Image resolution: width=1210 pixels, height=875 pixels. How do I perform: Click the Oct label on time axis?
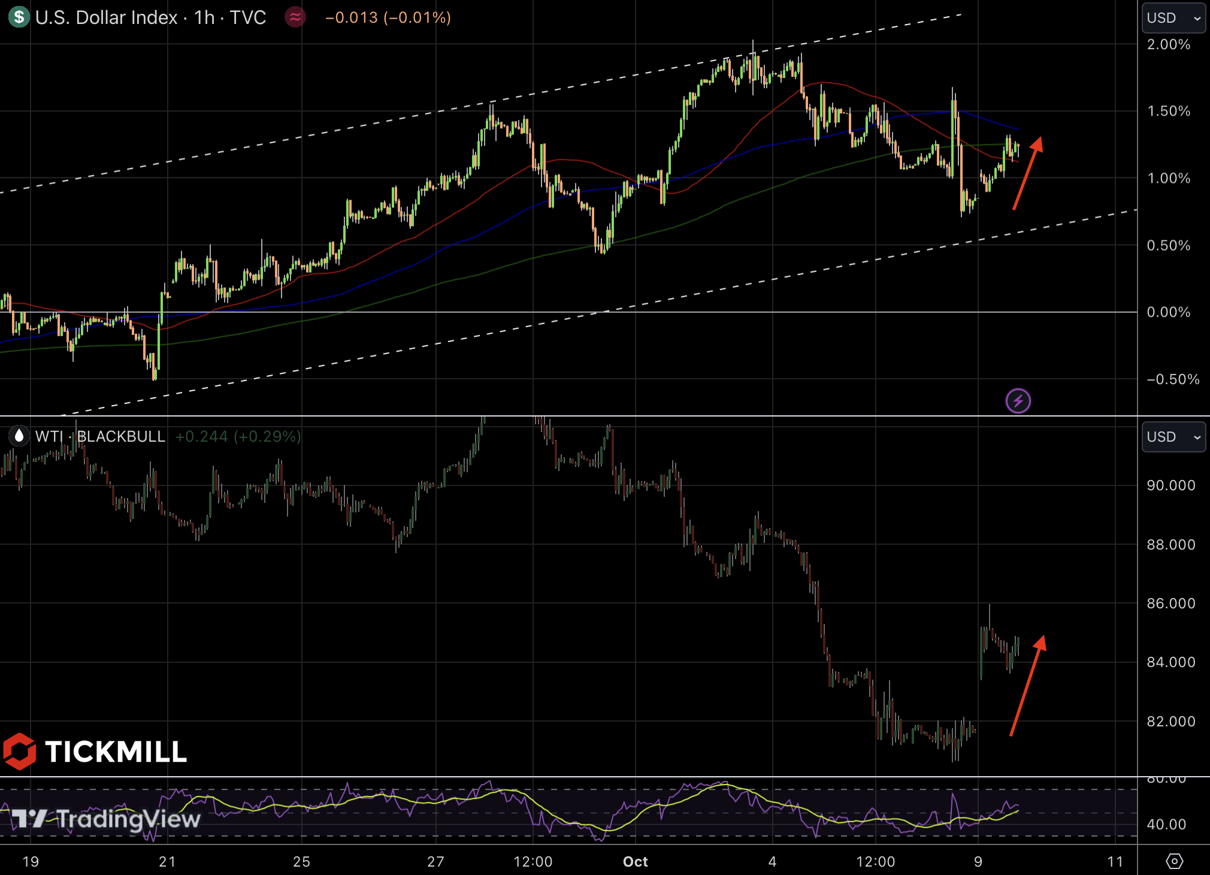click(635, 861)
